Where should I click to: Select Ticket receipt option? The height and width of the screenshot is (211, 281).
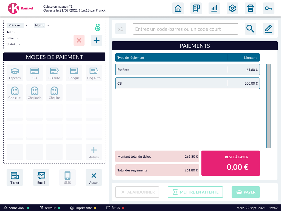tap(15, 177)
